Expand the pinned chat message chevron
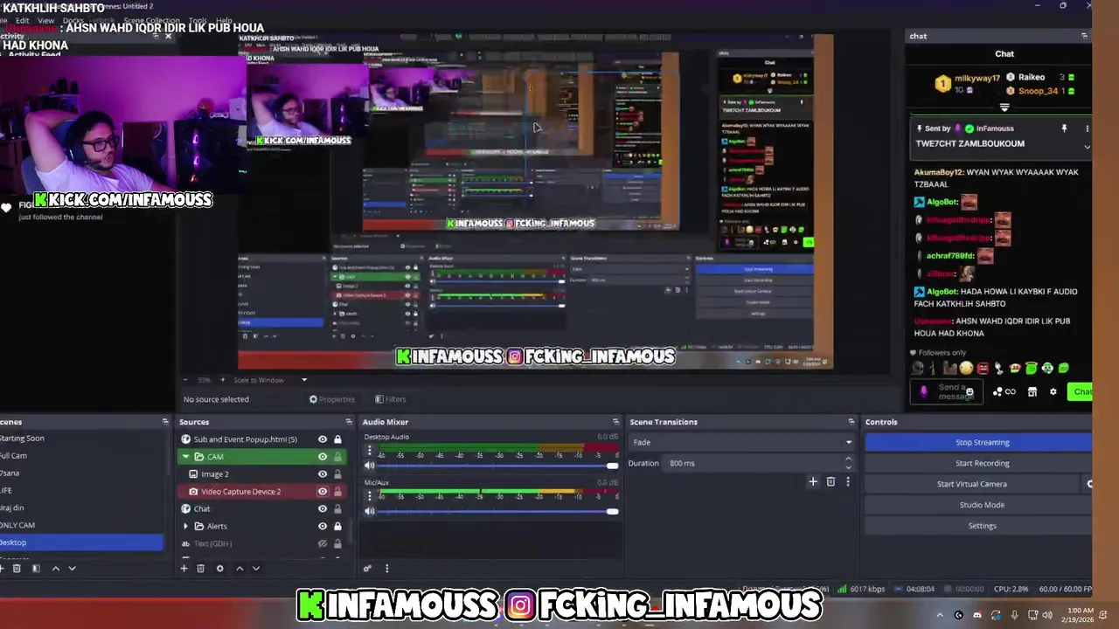The width and height of the screenshot is (1119, 629). (1087, 147)
